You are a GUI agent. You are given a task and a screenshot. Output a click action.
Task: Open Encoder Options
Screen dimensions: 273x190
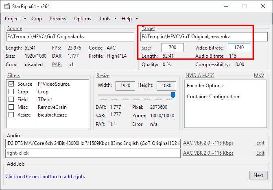pyautogui.click(x=205, y=86)
